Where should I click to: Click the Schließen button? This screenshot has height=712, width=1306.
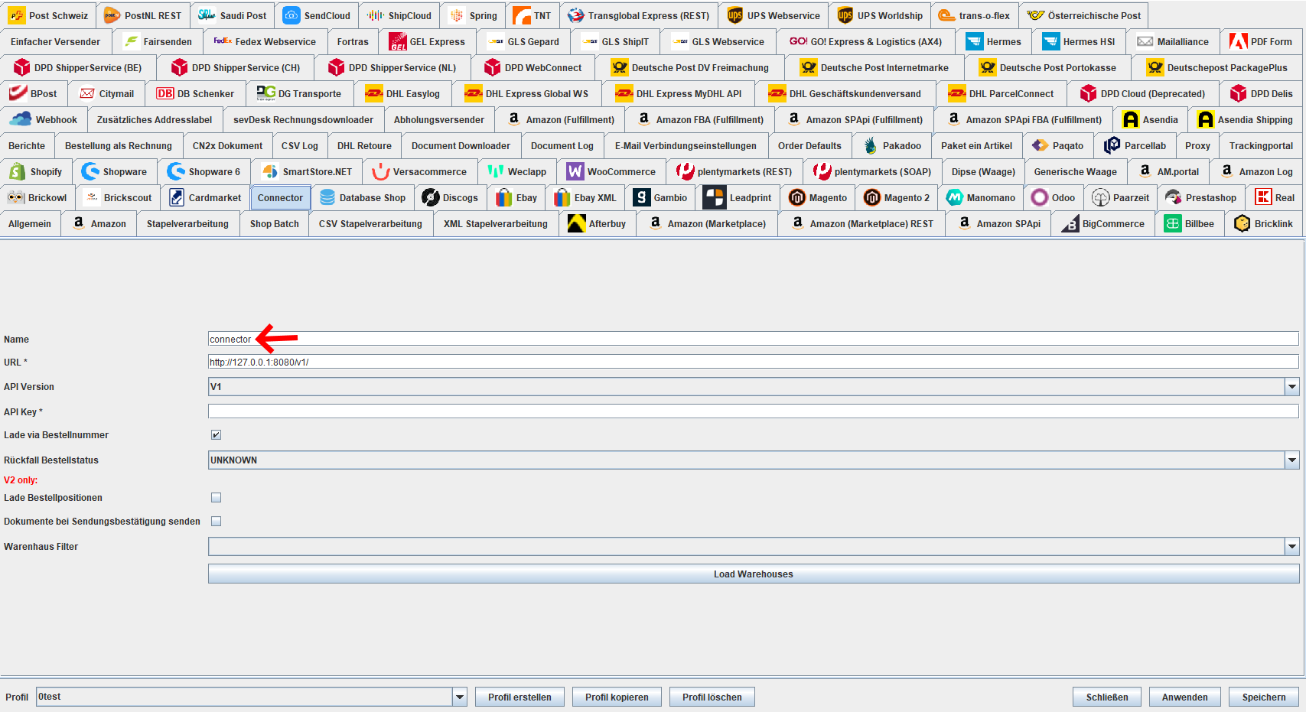click(x=1107, y=697)
